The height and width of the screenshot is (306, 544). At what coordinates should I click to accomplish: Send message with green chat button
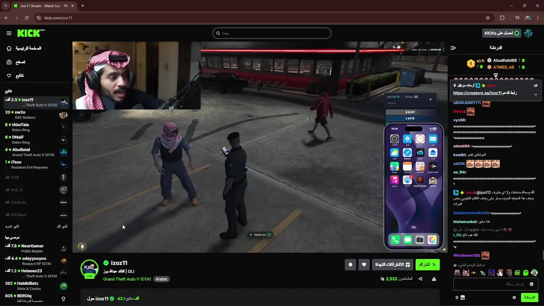click(530, 297)
